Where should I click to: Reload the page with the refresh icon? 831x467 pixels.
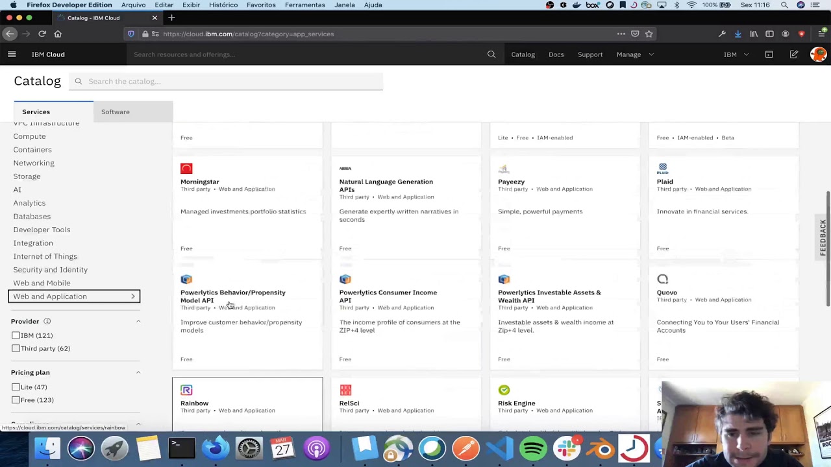pyautogui.click(x=42, y=34)
